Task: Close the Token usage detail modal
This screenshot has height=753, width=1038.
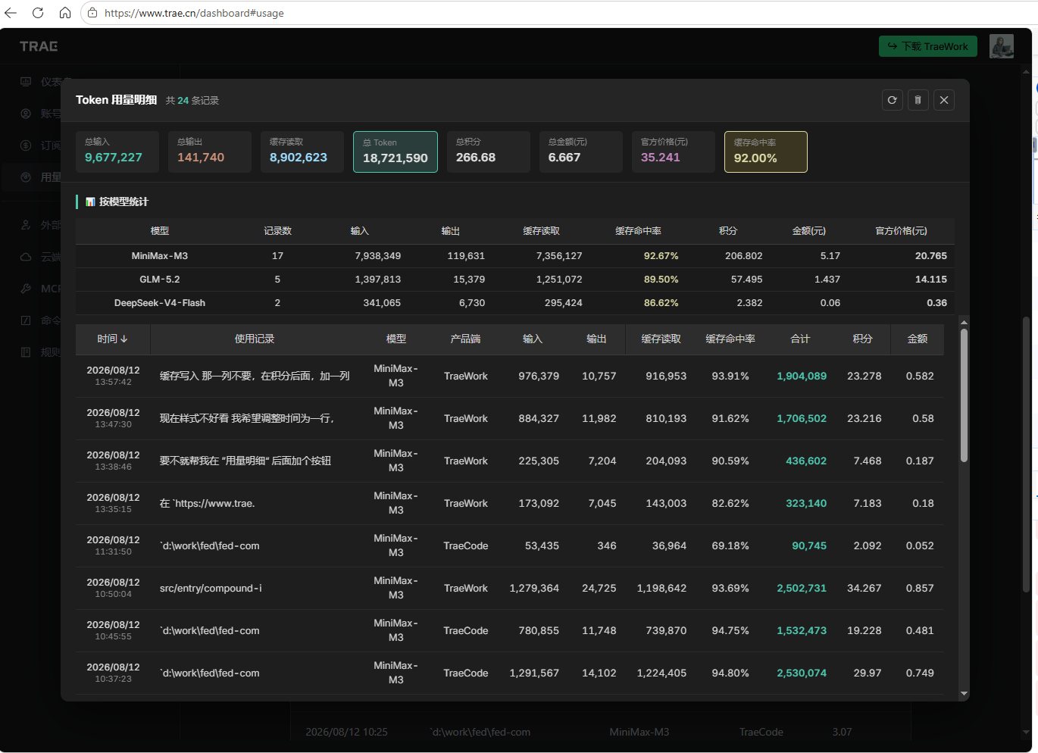Action: click(944, 100)
